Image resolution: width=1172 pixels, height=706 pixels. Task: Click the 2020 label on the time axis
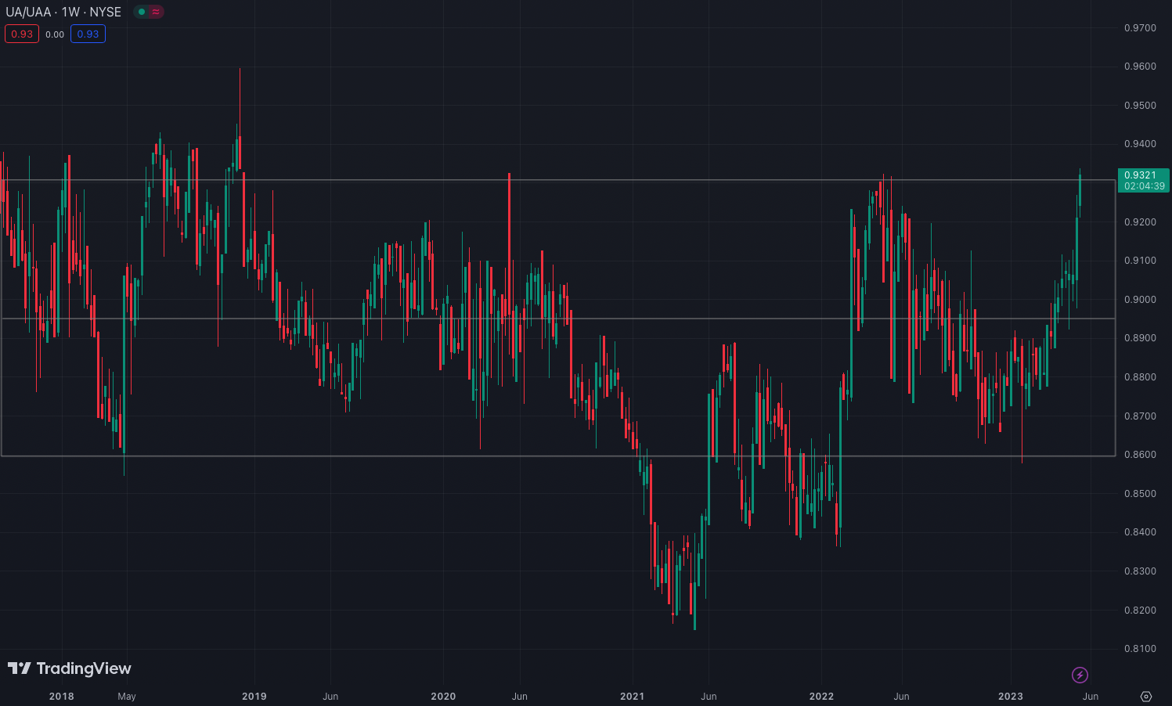pyautogui.click(x=443, y=697)
